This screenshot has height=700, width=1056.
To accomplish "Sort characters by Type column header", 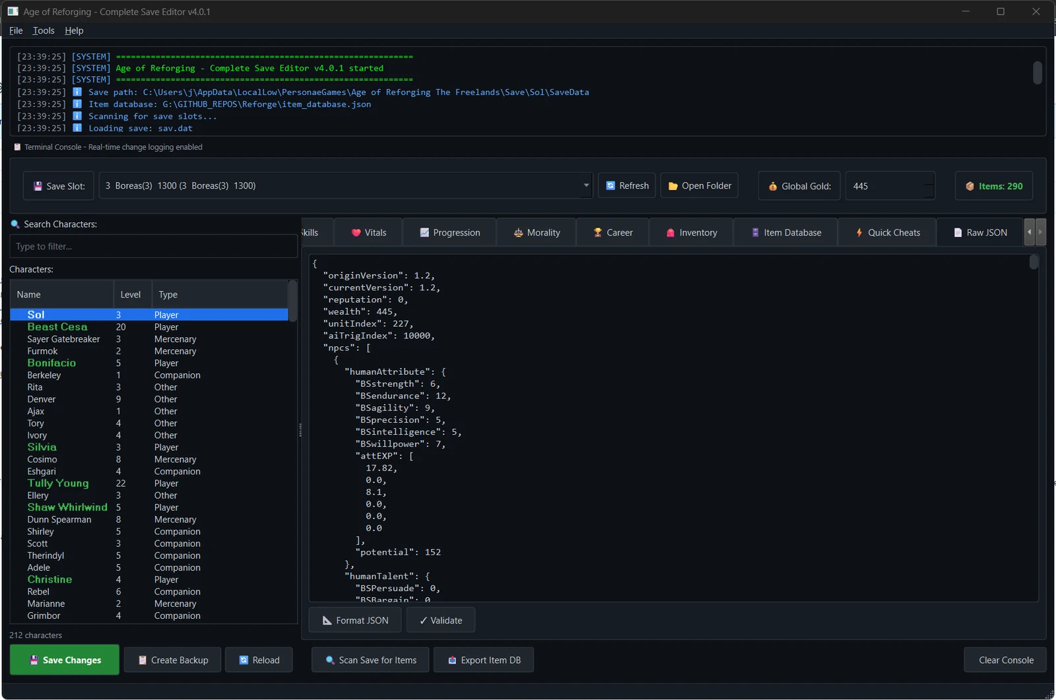I will [x=220, y=294].
